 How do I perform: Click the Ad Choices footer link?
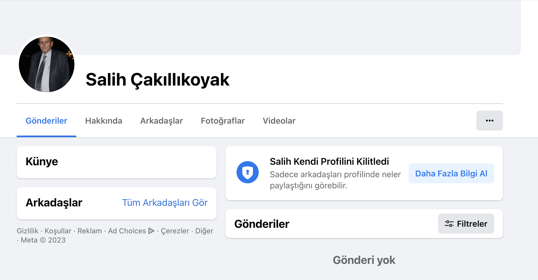[127, 231]
